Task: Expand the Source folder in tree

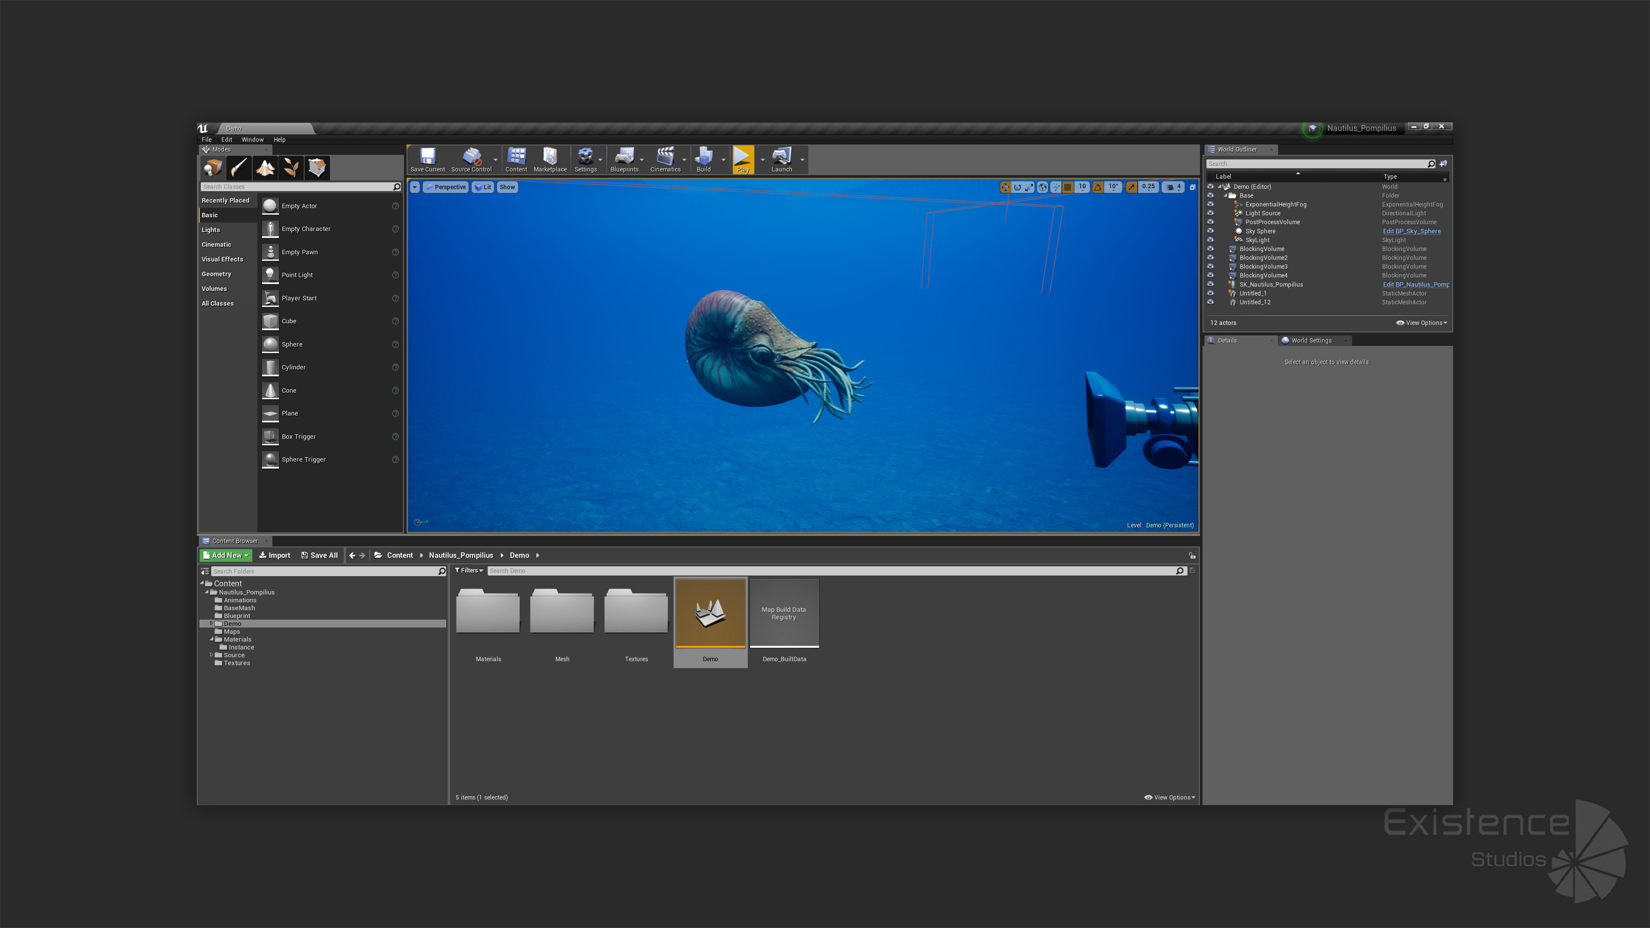Action: tap(211, 654)
